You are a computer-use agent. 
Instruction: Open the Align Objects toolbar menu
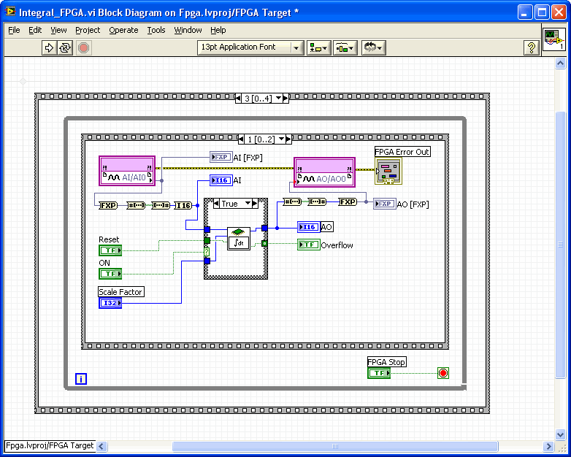[x=318, y=47]
